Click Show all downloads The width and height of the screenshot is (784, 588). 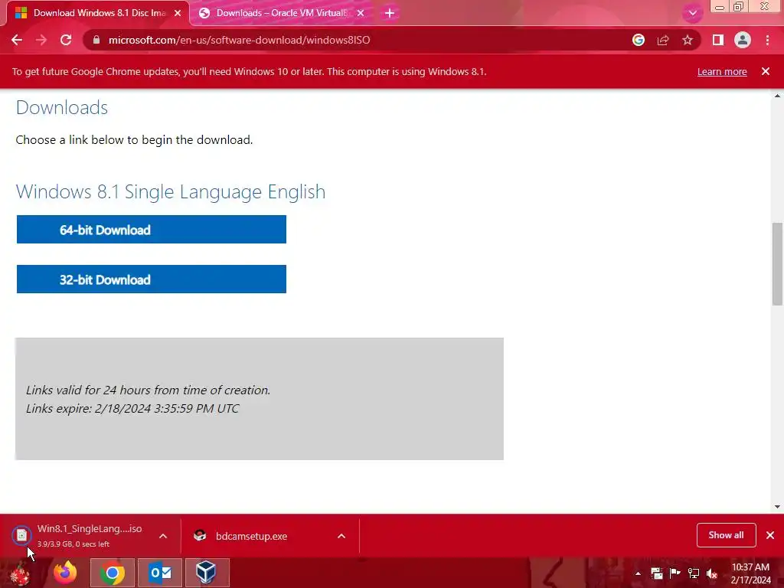[726, 535]
